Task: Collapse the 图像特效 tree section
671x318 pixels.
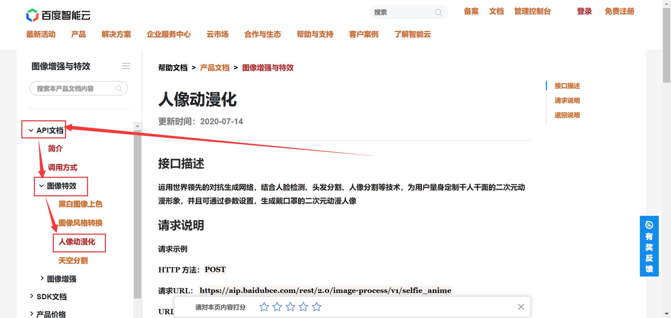Action: click(41, 186)
